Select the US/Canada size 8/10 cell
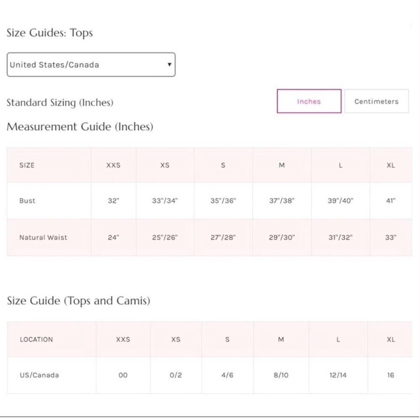The height and width of the screenshot is (420, 420). 281,375
